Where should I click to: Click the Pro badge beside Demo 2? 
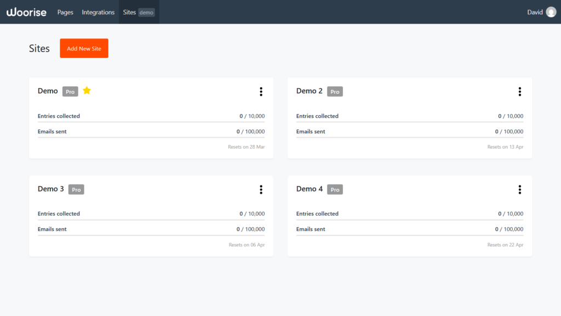[335, 92]
